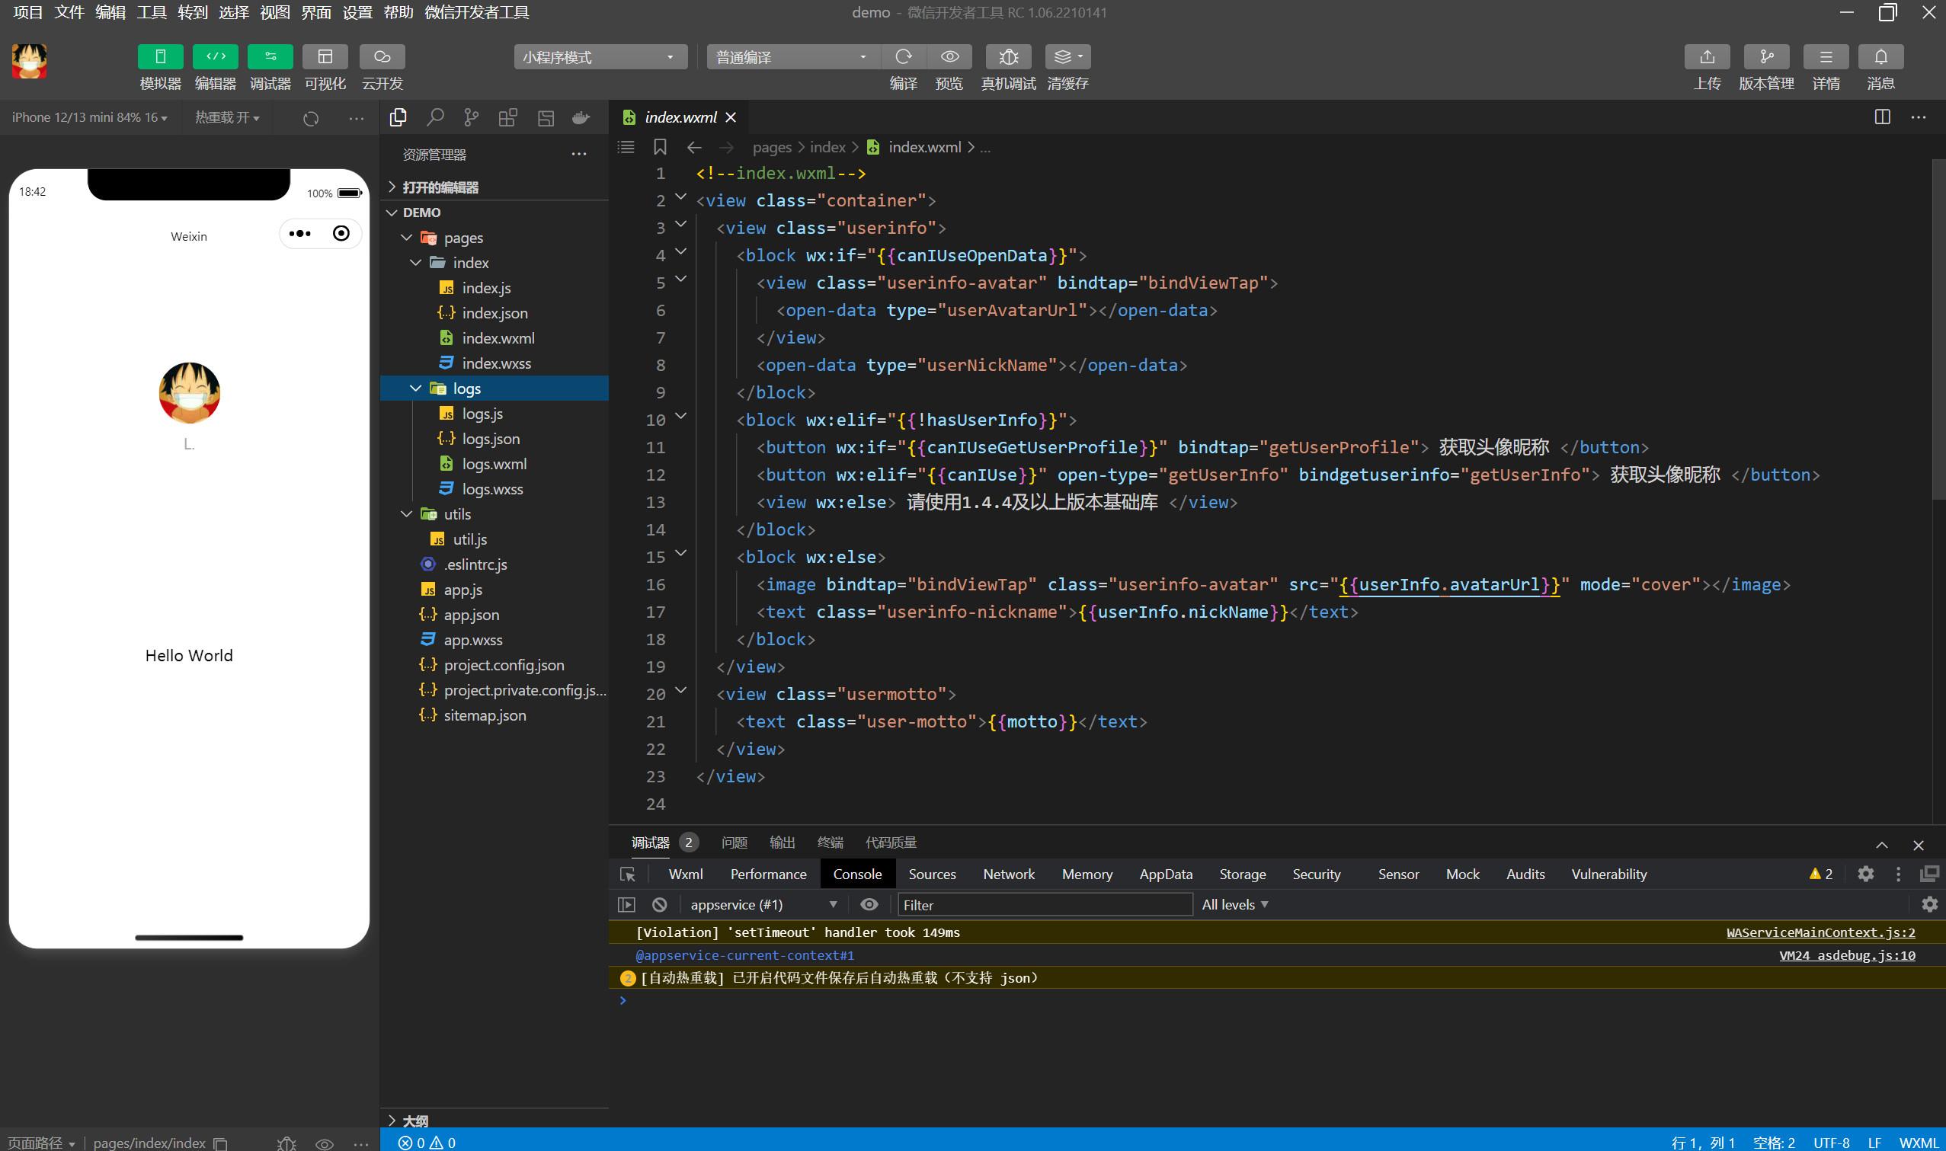Open the 小程序模式 mode dropdown
Image resolution: width=1946 pixels, height=1151 pixels.
tap(600, 56)
